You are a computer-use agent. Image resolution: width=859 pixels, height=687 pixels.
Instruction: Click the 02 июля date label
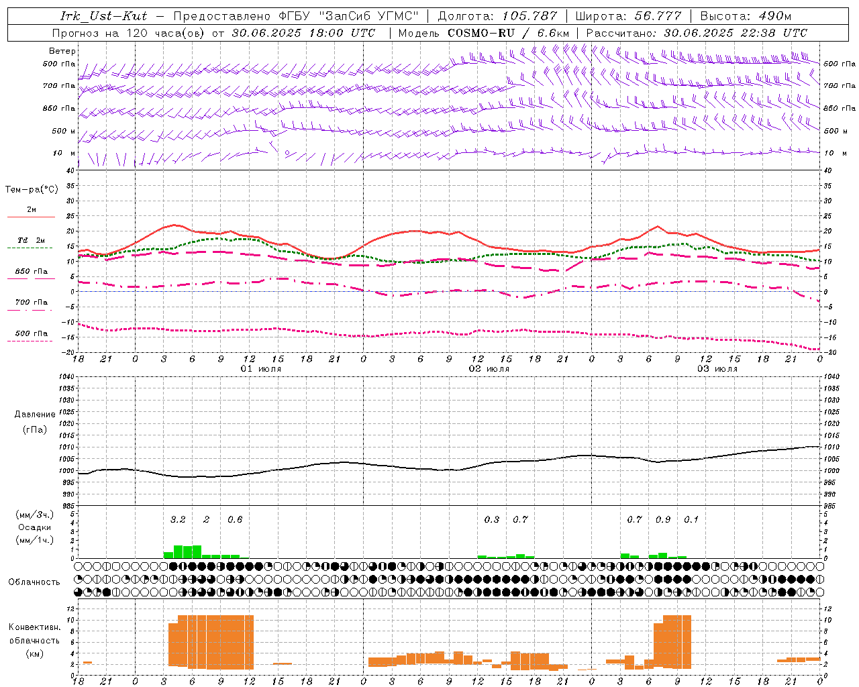tap(489, 369)
